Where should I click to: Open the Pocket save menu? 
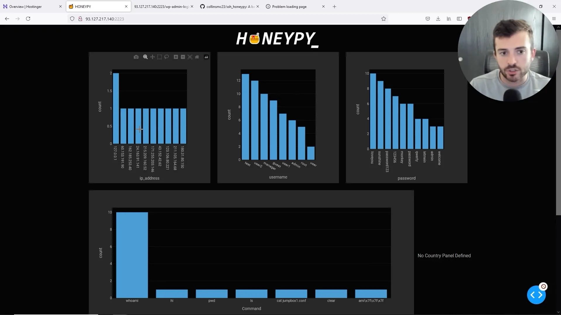[428, 19]
